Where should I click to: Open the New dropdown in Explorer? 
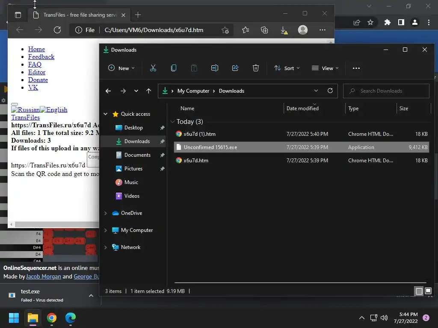point(121,68)
